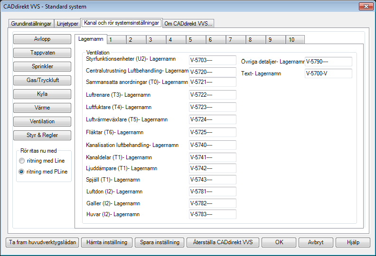Edit the Ljuddämpare (T1) layer name field
The height and width of the screenshot is (256, 376).
[213, 168]
